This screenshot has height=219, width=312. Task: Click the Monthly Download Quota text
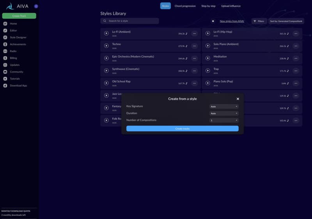coord(16,211)
